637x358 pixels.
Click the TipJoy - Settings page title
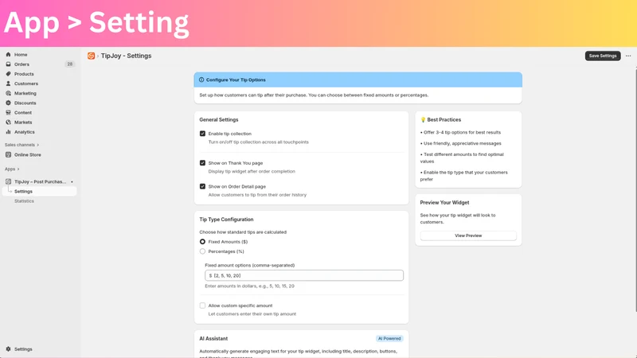coord(126,56)
